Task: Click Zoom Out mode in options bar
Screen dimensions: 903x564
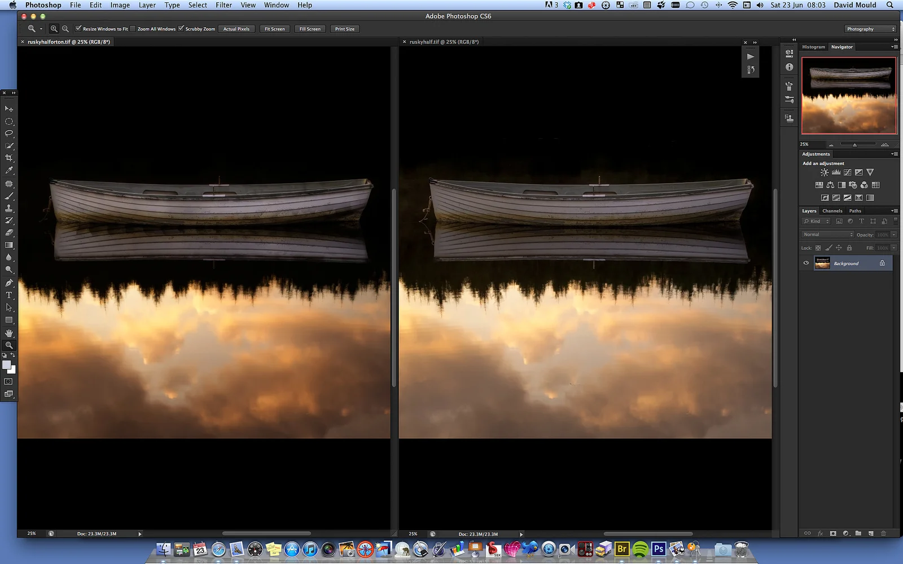Action: [65, 29]
